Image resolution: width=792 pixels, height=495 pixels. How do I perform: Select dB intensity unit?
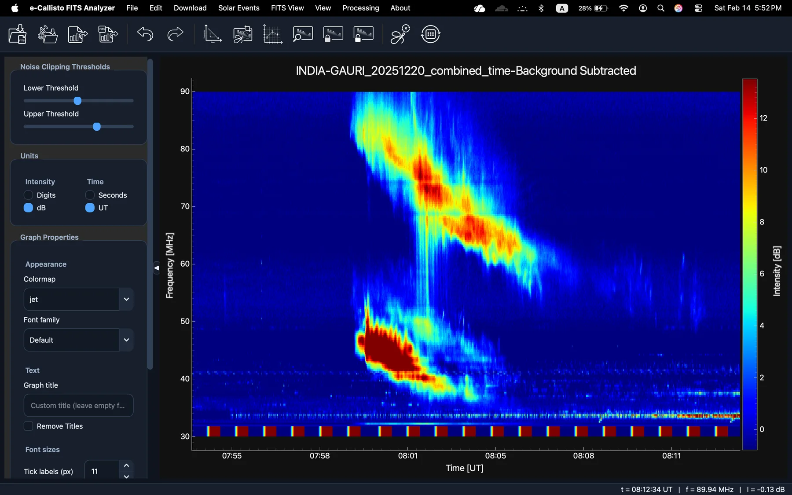click(x=28, y=208)
